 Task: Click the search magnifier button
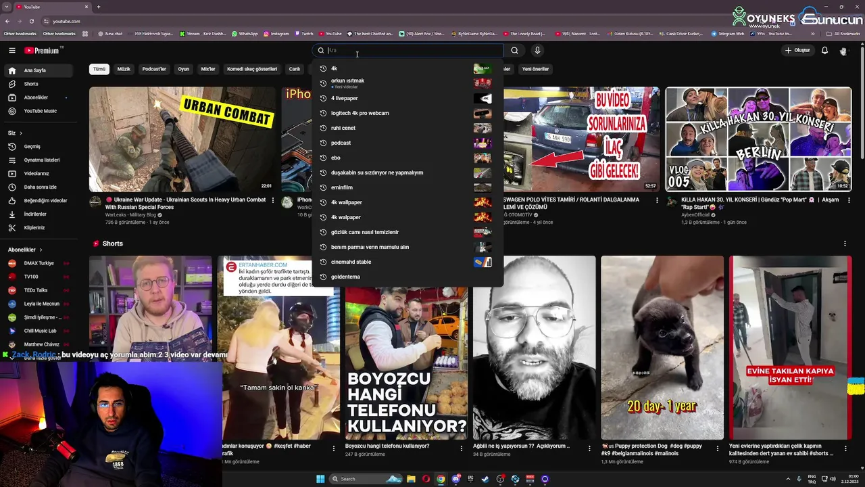click(x=514, y=50)
